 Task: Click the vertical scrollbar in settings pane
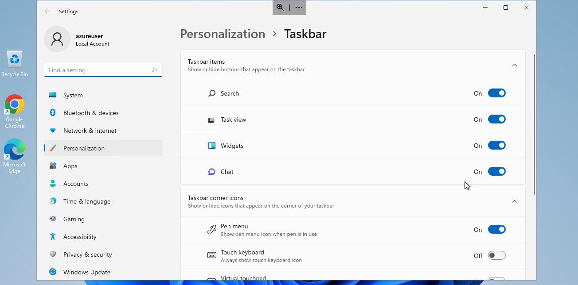[534, 124]
